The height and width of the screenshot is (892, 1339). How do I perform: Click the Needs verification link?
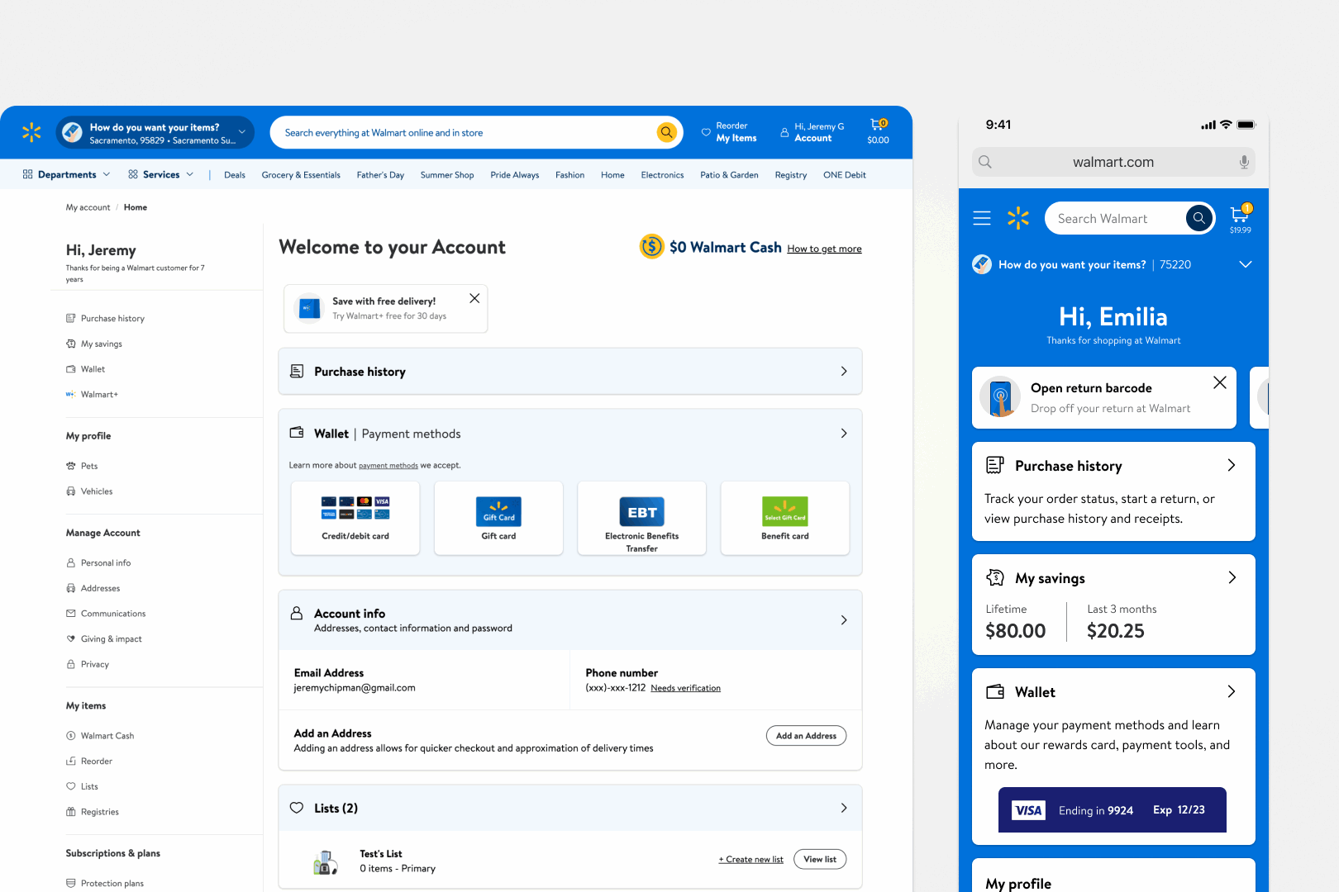click(x=685, y=688)
